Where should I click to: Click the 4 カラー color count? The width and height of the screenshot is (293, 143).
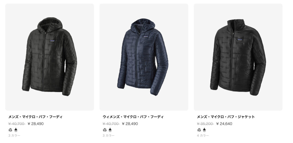203,136
